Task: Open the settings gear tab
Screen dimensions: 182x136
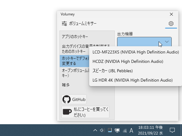Action: click(171, 24)
